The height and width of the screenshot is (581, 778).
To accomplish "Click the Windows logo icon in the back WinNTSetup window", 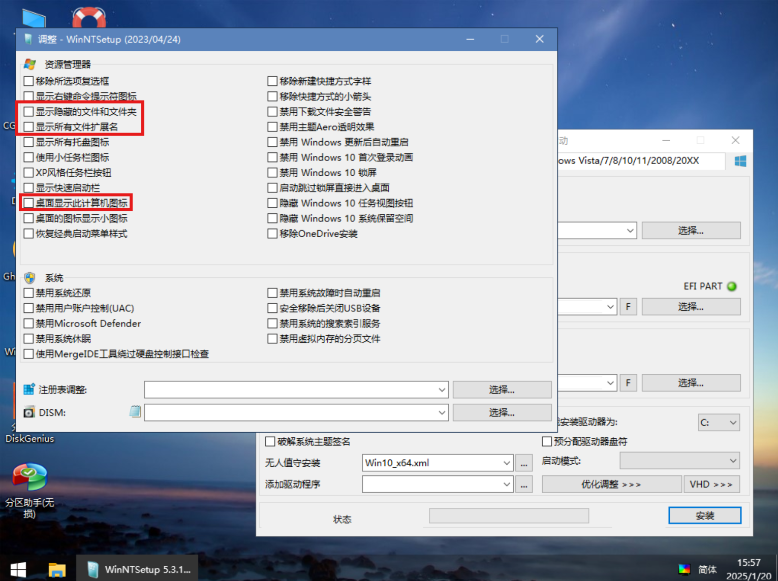I will point(740,161).
